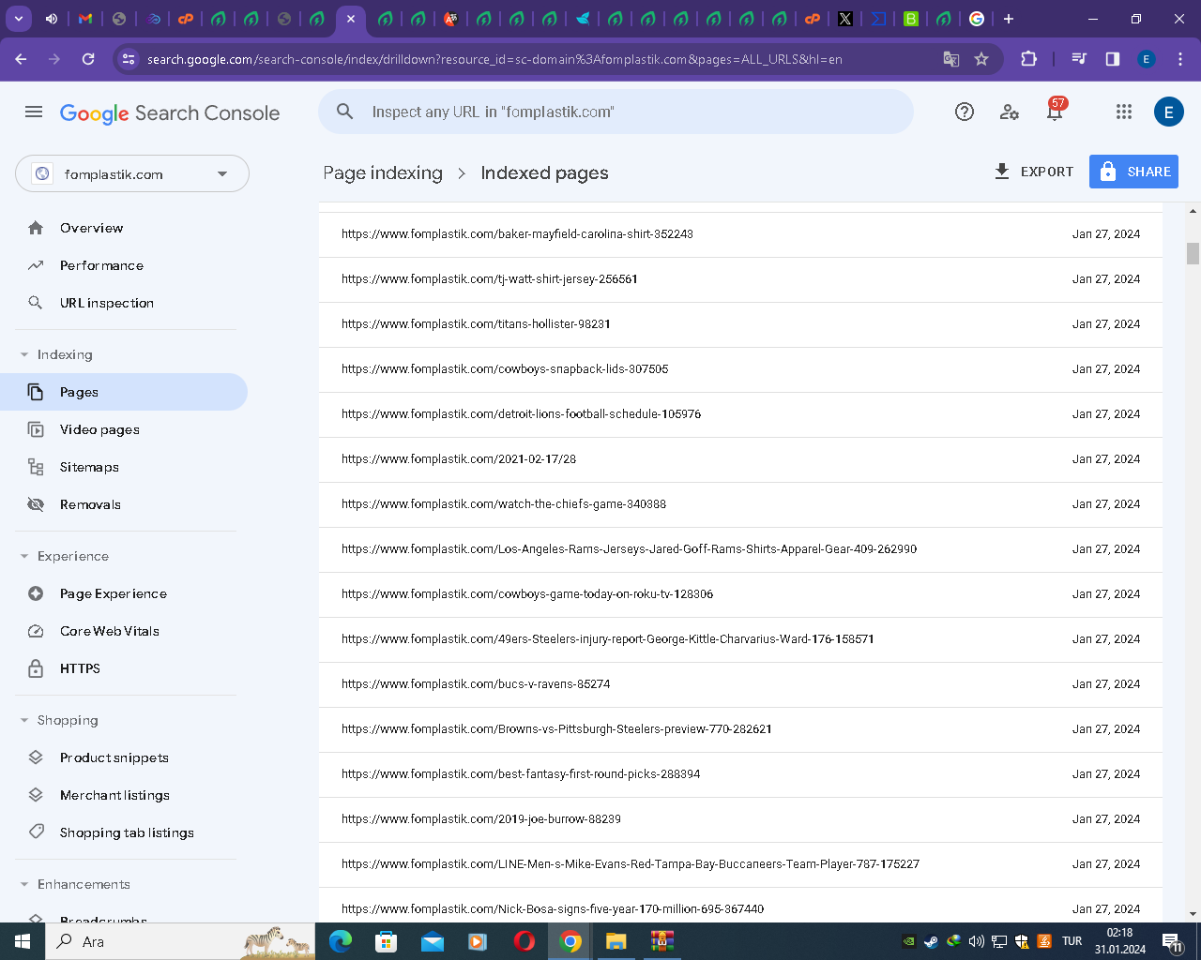Image resolution: width=1201 pixels, height=960 pixels.
Task: Click the browser address bar URL
Action: 494,59
